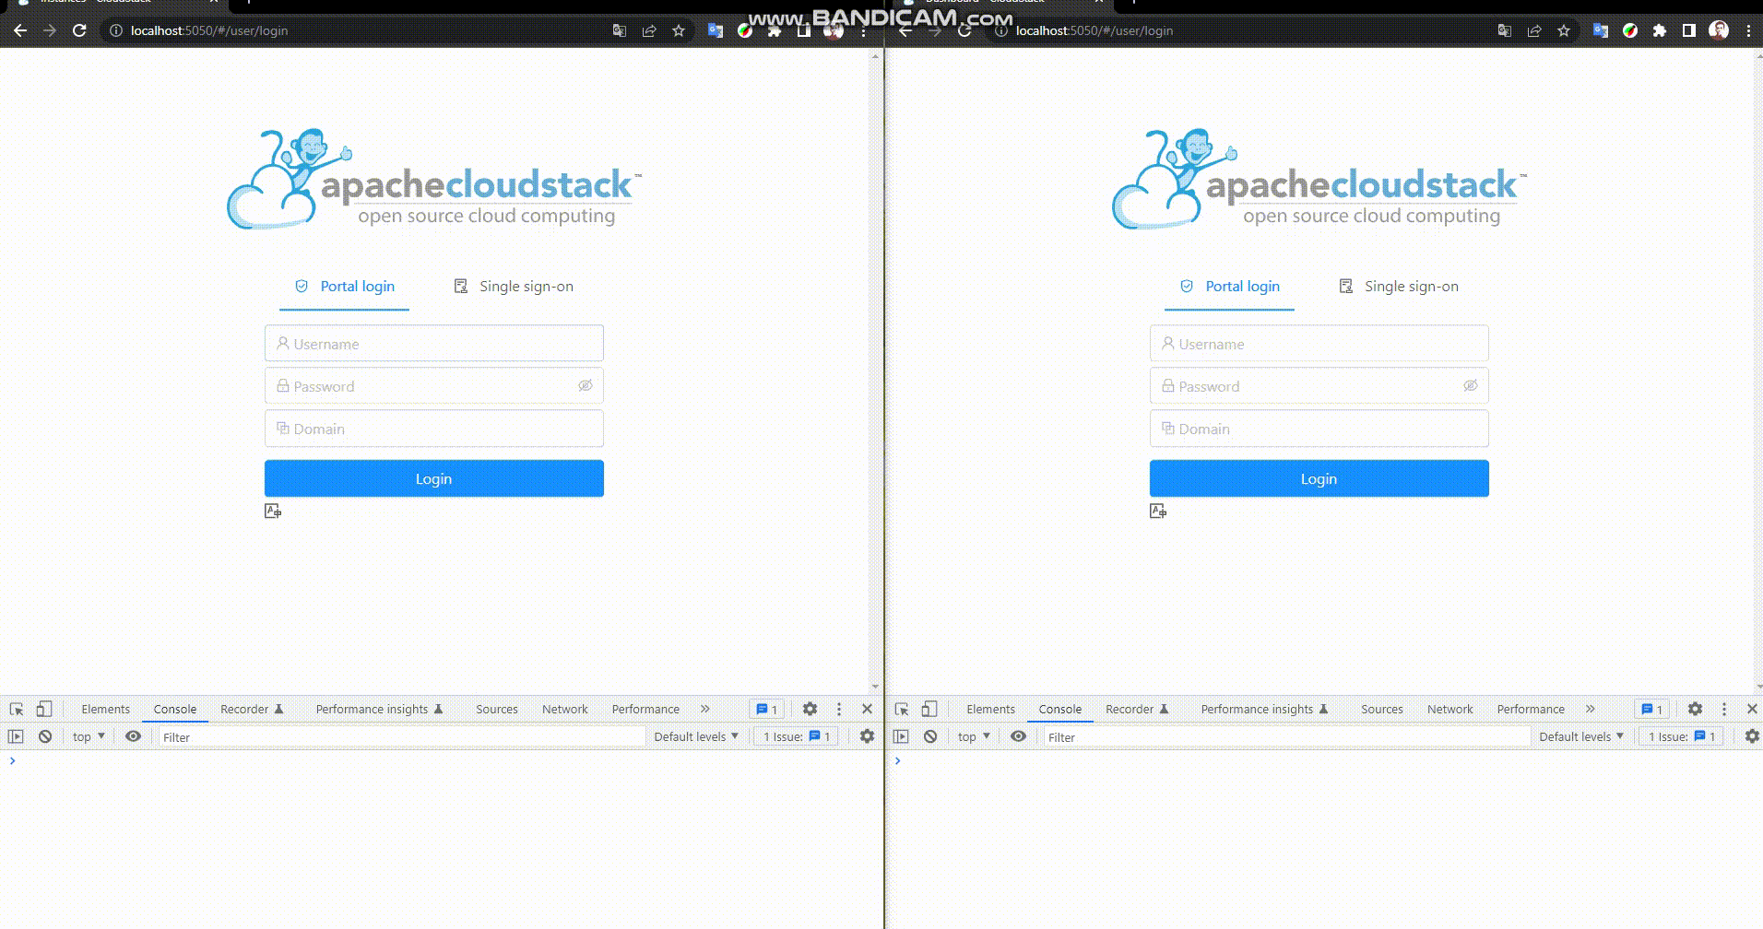Bookmark page with star in right browser
1763x929 pixels.
pos(1564,30)
